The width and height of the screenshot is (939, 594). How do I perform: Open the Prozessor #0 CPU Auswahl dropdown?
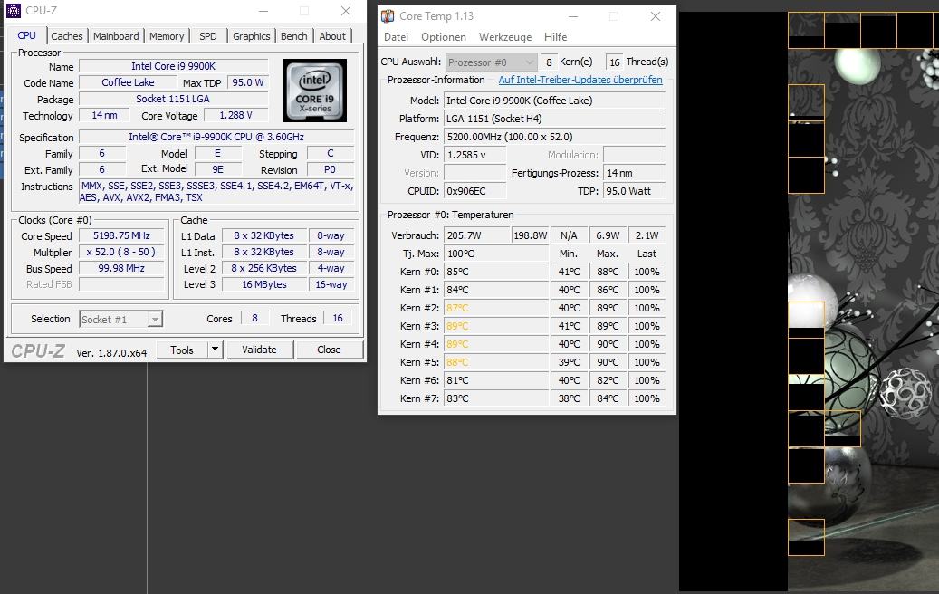[x=491, y=62]
